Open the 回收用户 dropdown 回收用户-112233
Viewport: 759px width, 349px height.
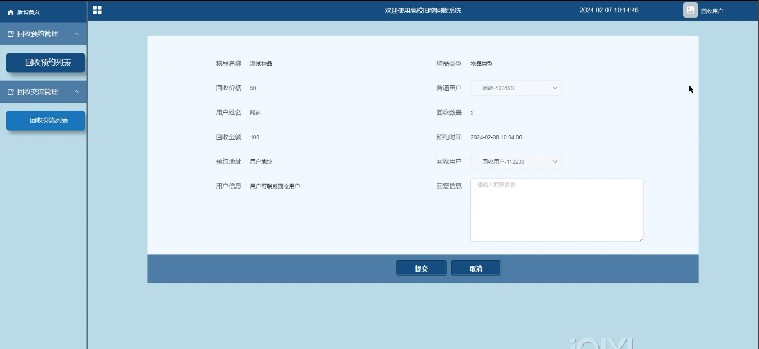[516, 162]
